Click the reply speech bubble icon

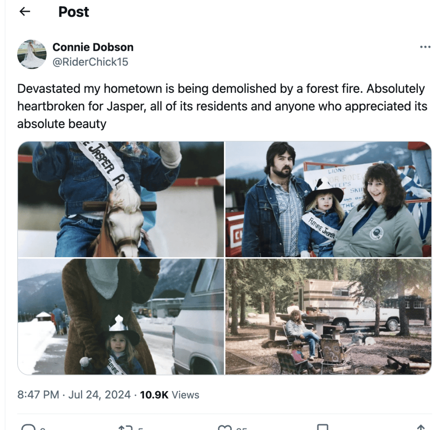click(29, 427)
